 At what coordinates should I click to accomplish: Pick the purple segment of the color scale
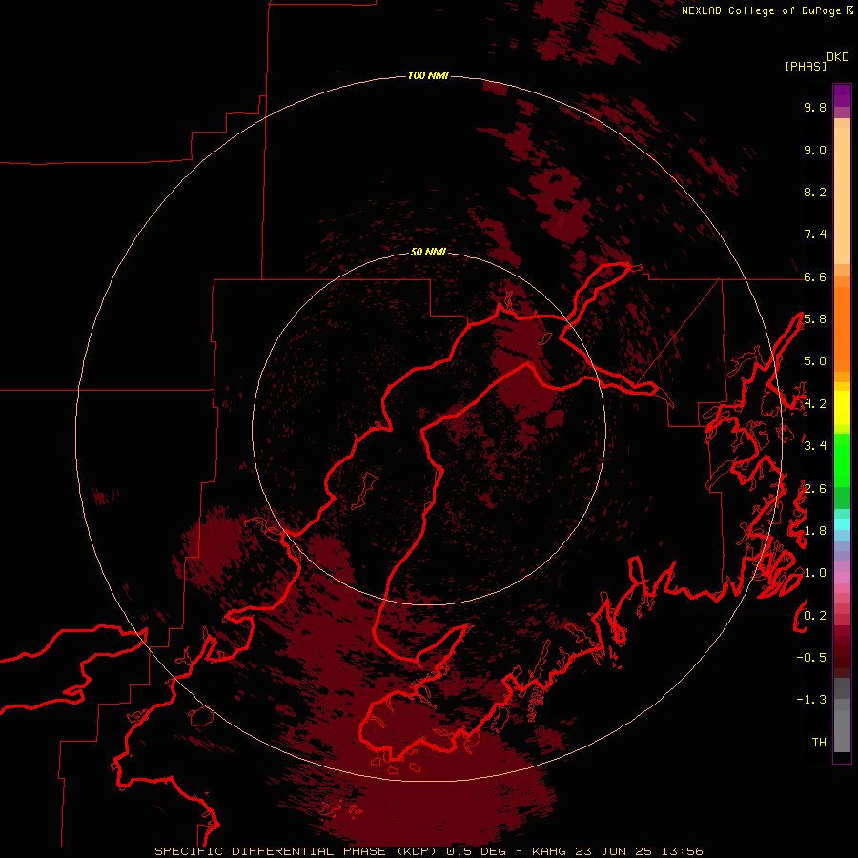coord(842,96)
